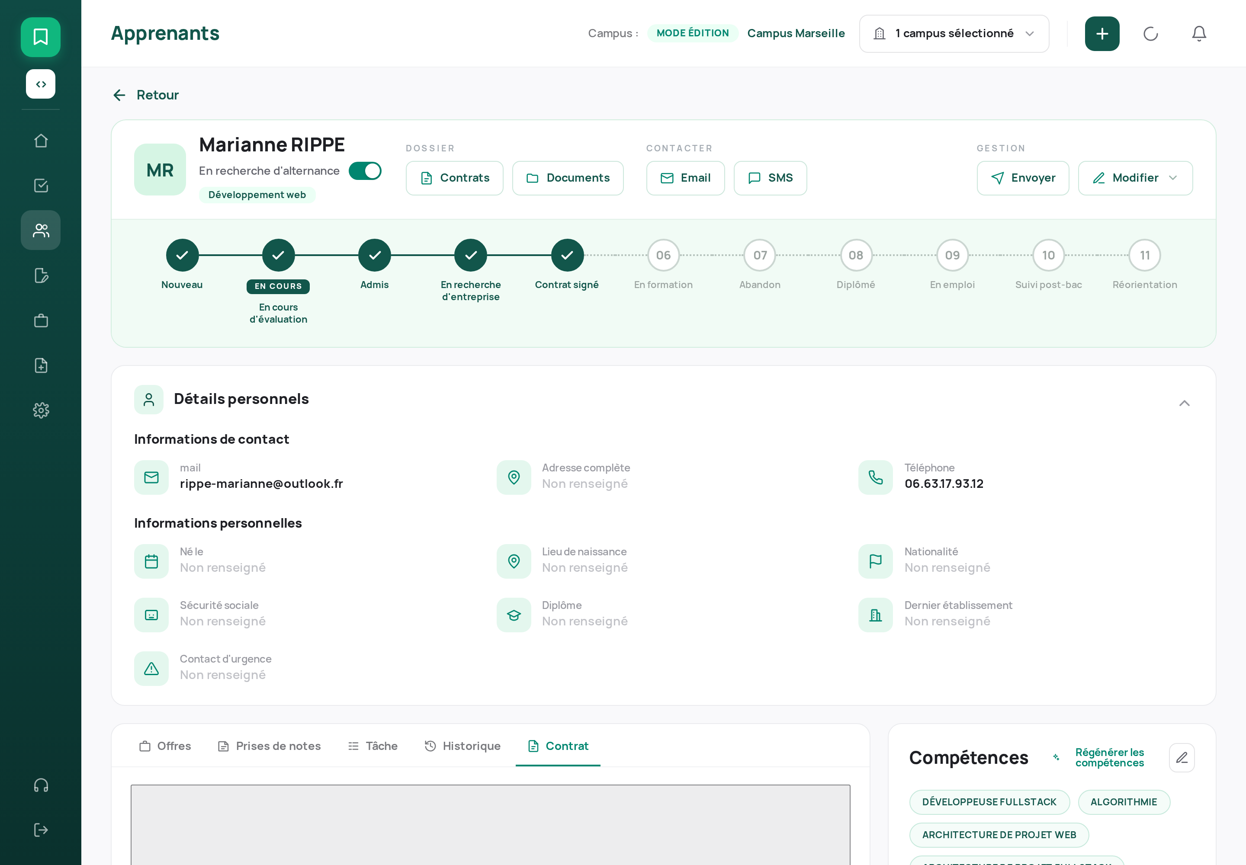1246x865 pixels.
Task: Click the mail envelope icon beside rippe-marianne@outlook.fr
Action: [151, 477]
